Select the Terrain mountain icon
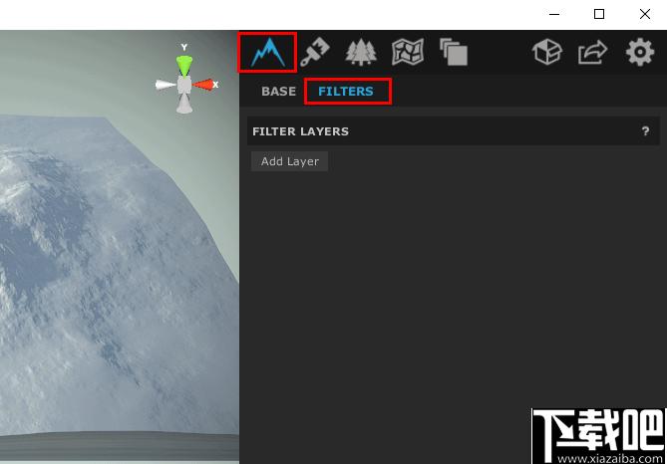Screen dimensions: 667x464 [267, 53]
